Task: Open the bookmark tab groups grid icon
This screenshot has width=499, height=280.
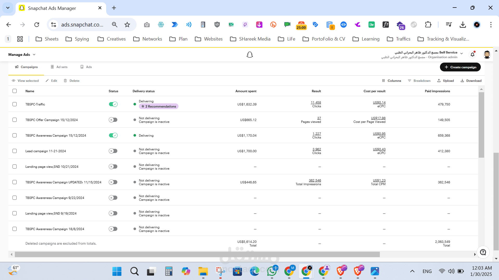Action: (20, 39)
